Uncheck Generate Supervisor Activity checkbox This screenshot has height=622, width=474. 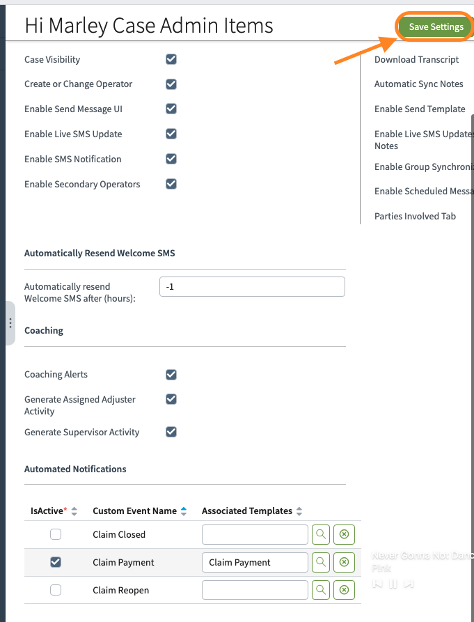coord(171,432)
